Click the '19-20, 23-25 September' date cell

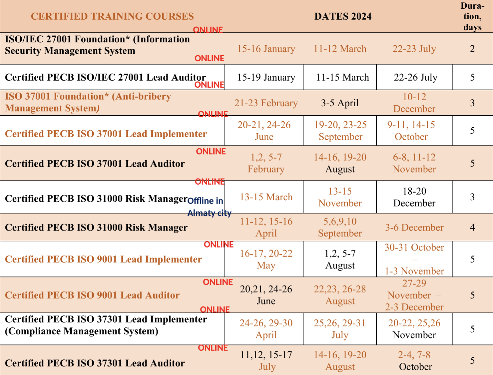340,131
